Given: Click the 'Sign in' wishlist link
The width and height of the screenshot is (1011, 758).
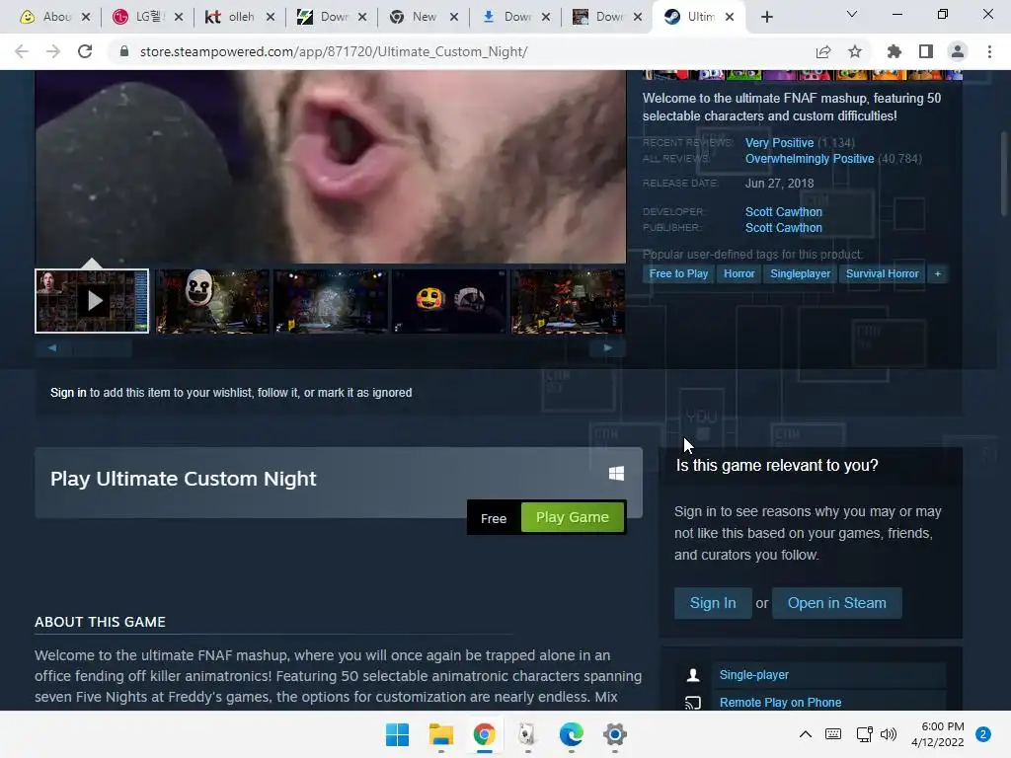Looking at the screenshot, I should 68,393.
